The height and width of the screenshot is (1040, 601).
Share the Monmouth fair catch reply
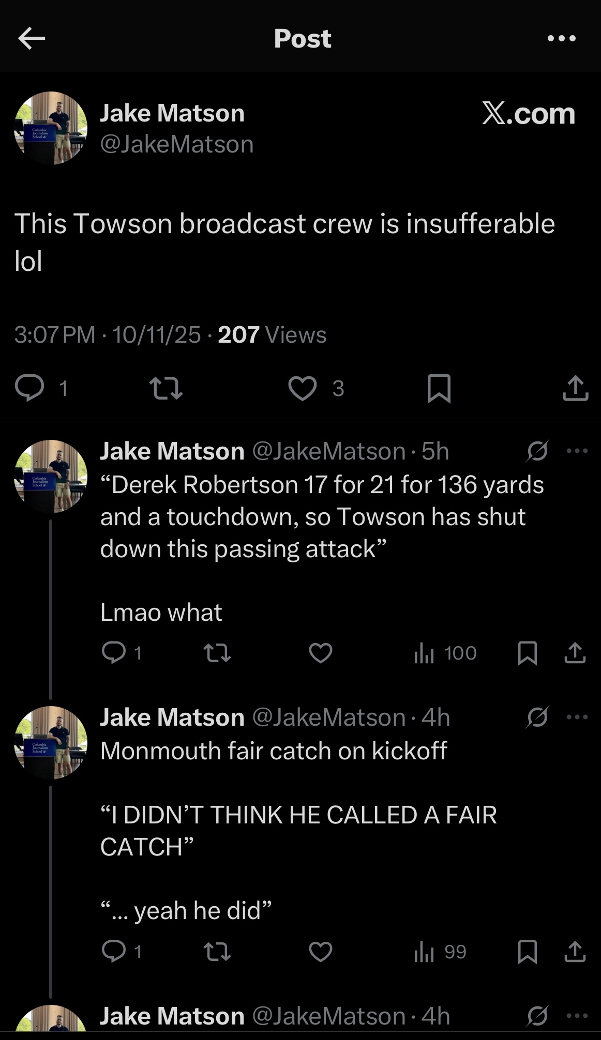(575, 952)
